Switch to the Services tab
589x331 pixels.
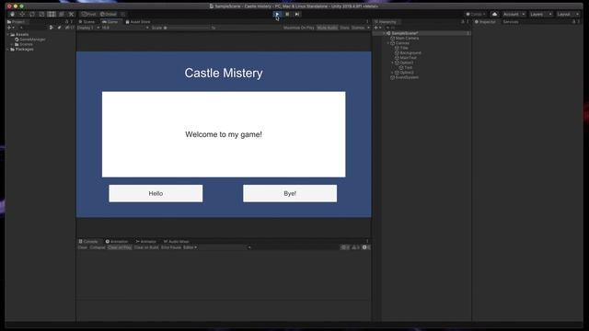(x=511, y=22)
